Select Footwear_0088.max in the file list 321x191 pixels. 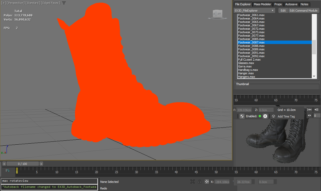pyautogui.click(x=274, y=46)
